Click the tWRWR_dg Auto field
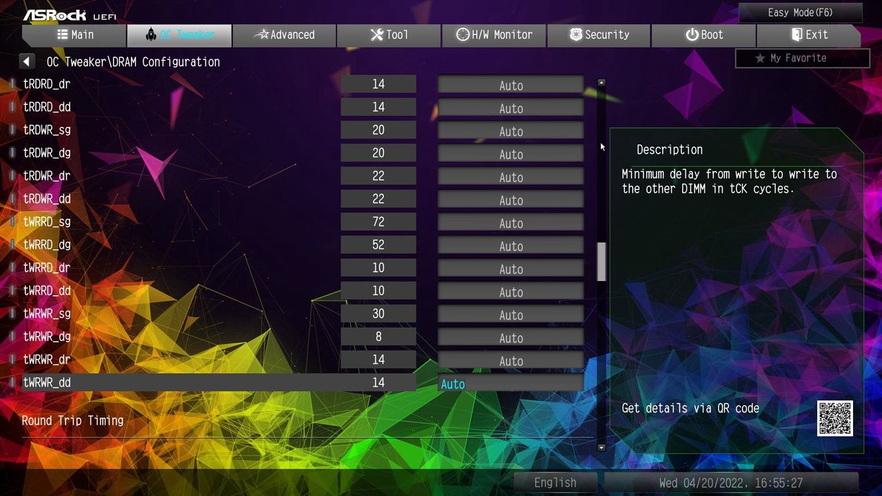 (x=511, y=338)
